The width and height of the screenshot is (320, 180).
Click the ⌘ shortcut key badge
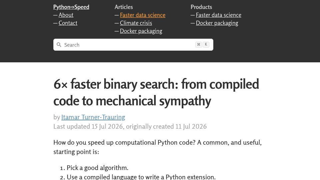[x=199, y=44]
